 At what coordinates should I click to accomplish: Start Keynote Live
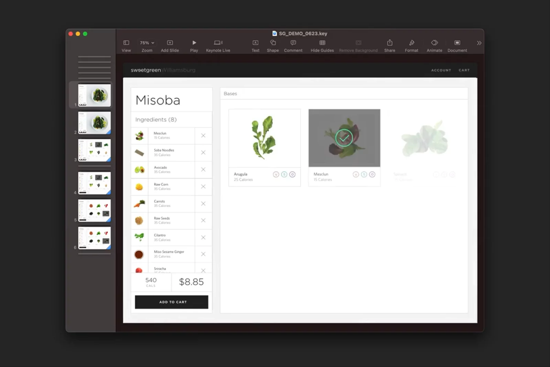(218, 46)
